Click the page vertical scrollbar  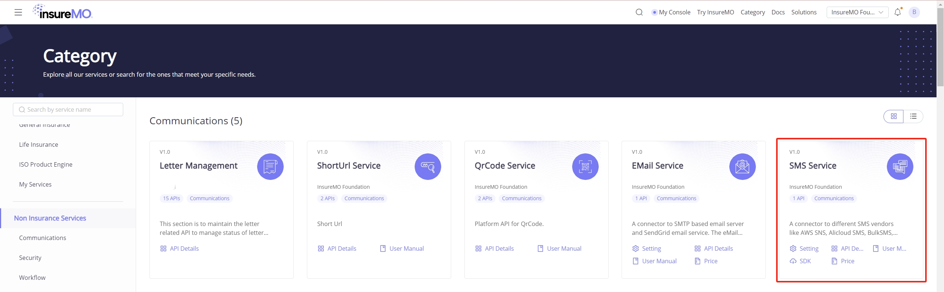click(940, 48)
